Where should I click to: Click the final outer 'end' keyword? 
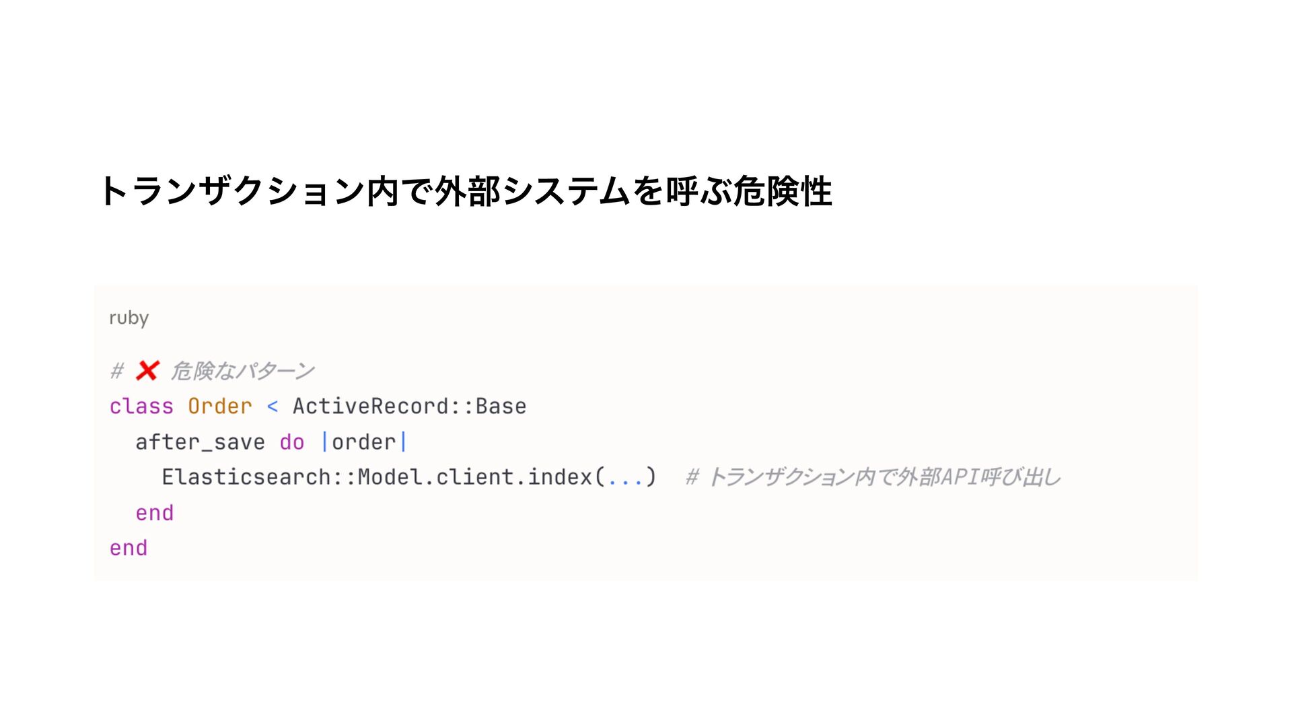(128, 548)
